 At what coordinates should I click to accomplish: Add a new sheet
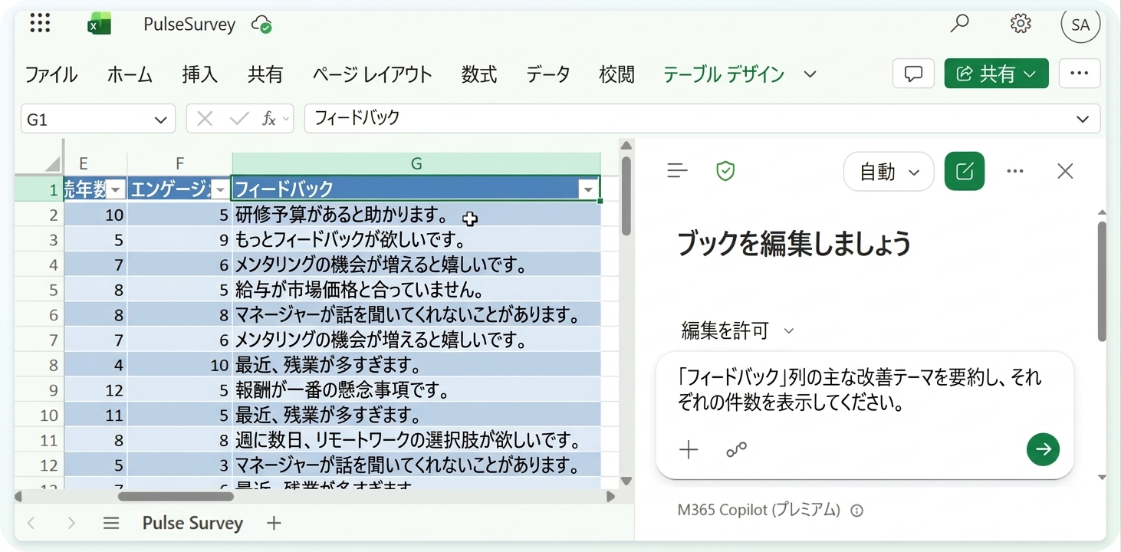click(x=274, y=523)
